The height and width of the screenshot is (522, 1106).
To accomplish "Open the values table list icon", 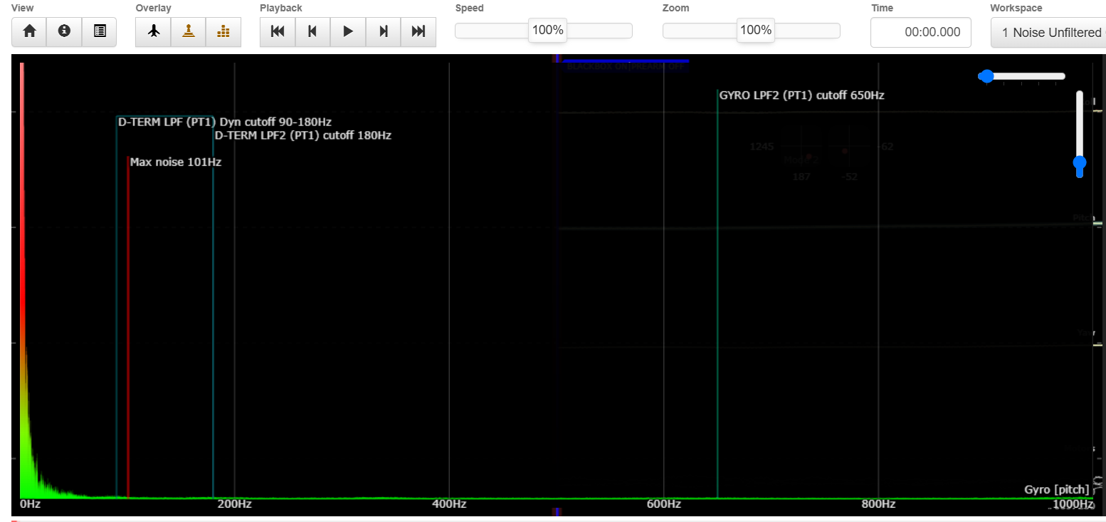I will tap(100, 31).
